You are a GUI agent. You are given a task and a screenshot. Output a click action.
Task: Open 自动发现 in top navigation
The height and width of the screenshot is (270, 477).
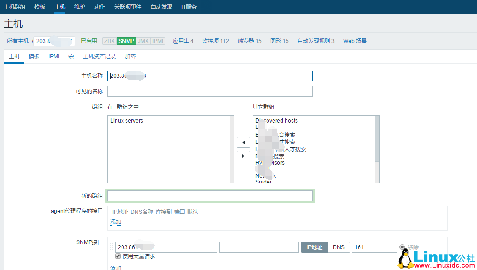(x=161, y=7)
